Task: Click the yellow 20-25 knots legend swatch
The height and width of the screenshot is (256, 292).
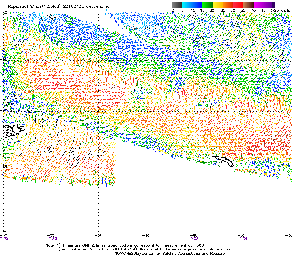Action: click(x=218, y=5)
